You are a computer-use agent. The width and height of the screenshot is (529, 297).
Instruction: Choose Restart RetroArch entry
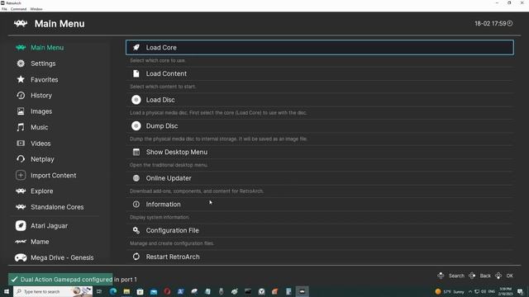click(x=320, y=257)
